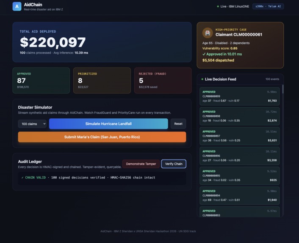Select the CLM0000096 feed entry

(x=240, y=156)
